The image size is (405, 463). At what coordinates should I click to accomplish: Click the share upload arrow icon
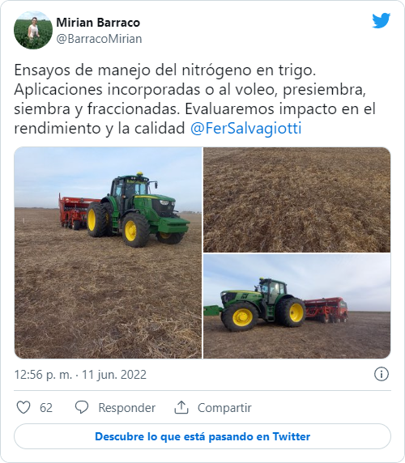[181, 407]
